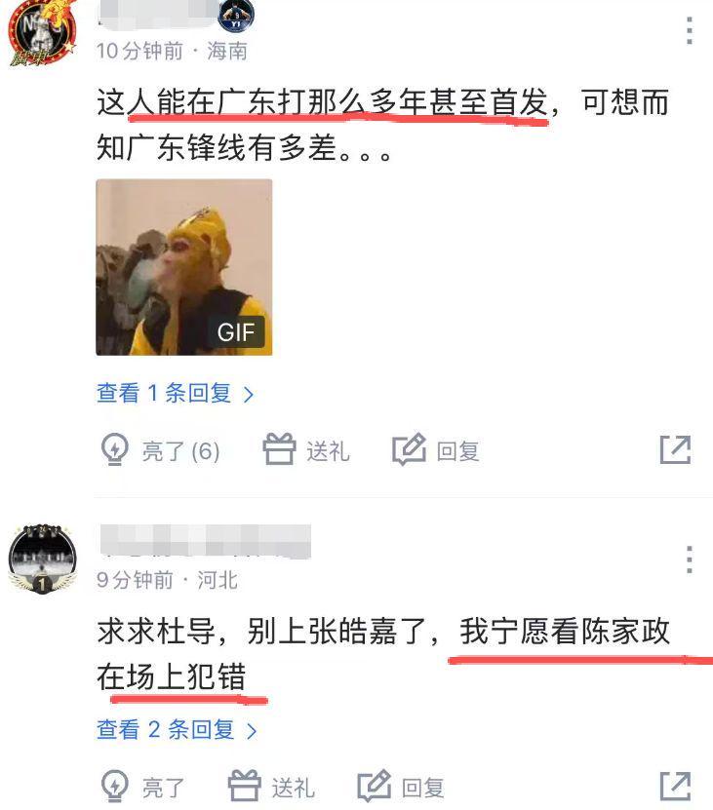Screen dimensions: 713x810
Task: Click gift box icon on first comment
Action: click(279, 449)
